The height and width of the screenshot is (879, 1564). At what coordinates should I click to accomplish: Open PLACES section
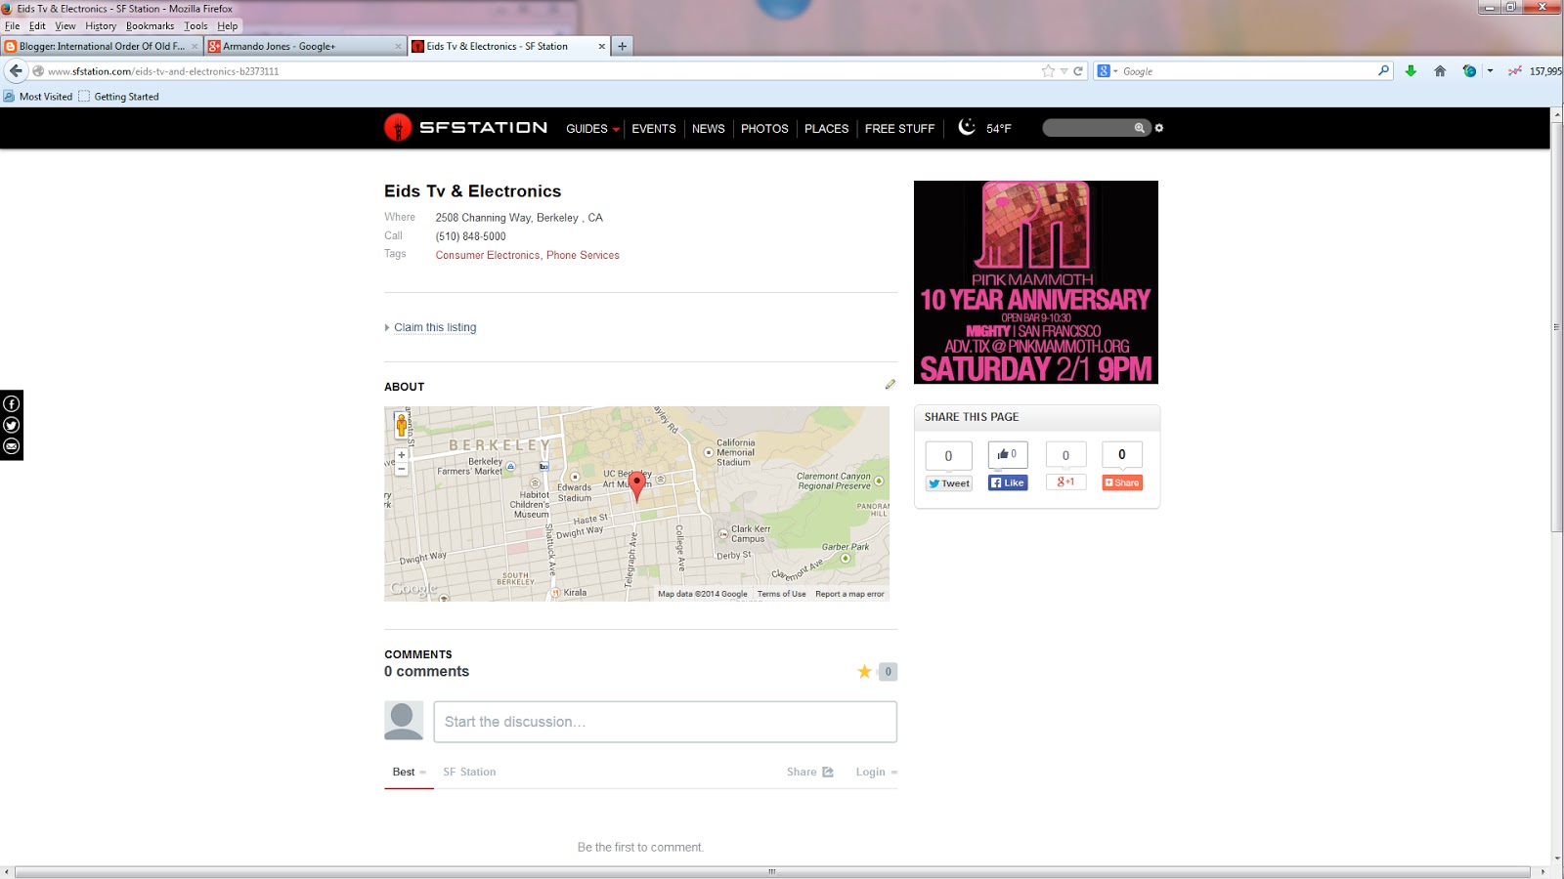826,129
